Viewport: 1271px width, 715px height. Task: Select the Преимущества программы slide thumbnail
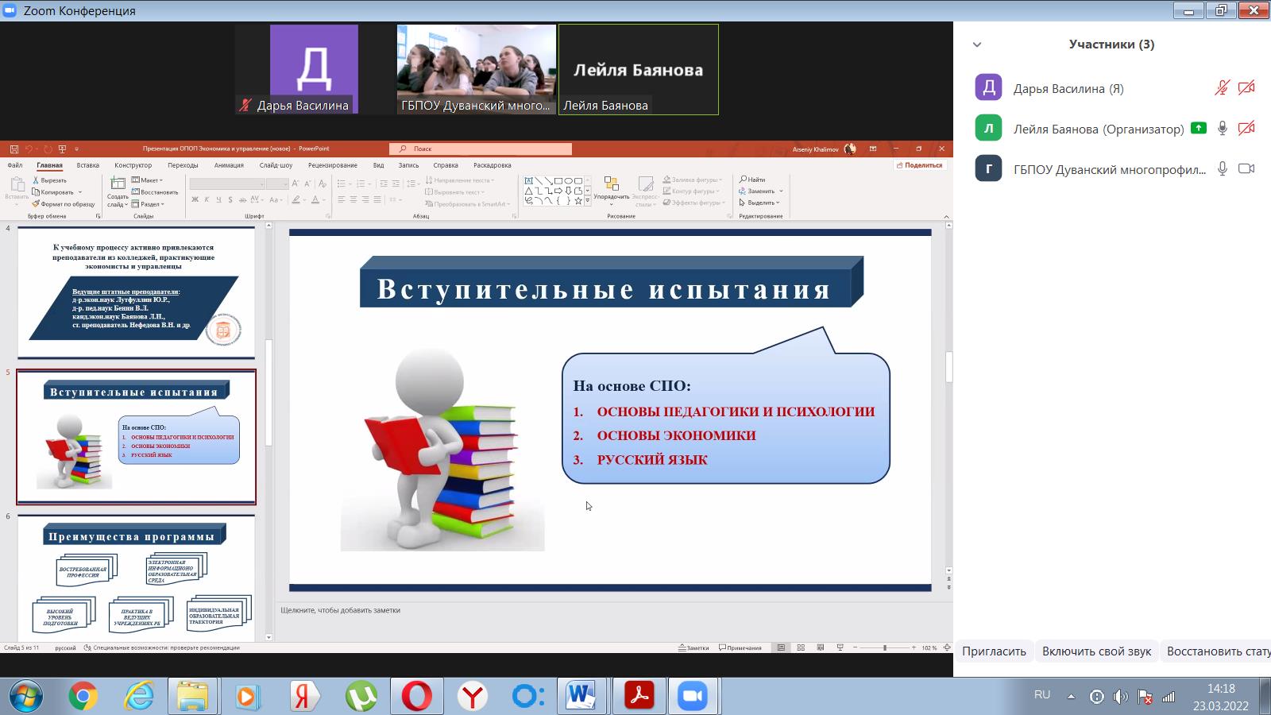136,578
